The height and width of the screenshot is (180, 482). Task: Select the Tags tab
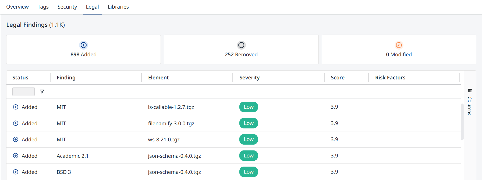coord(43,7)
